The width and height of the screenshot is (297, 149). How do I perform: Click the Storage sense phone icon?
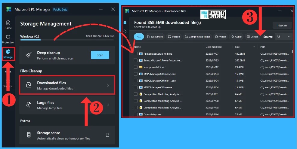click(x=29, y=135)
